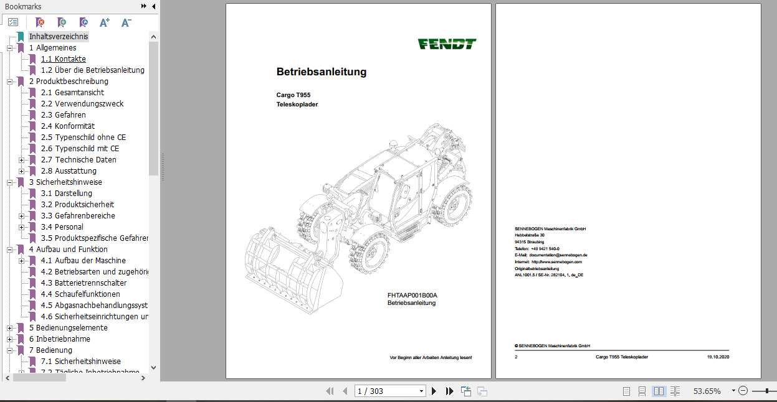Go to first page
Viewport: 777px width, 402px height.
(x=330, y=391)
